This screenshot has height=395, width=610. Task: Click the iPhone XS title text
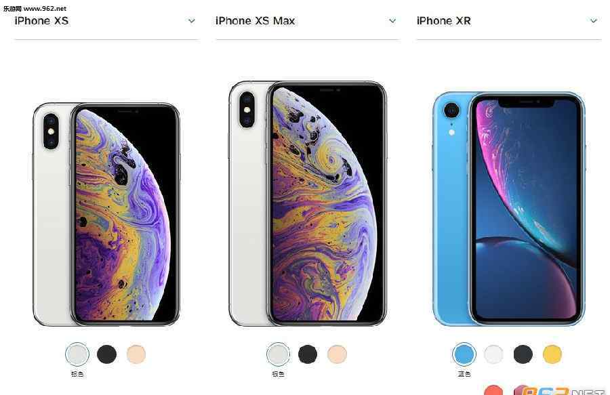tap(41, 20)
